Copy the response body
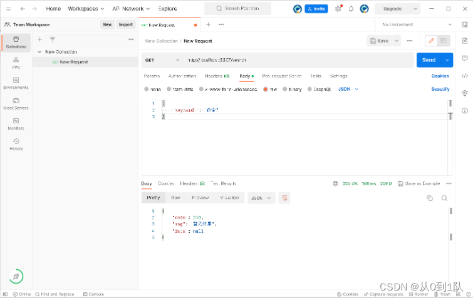Viewport: 473px width, 298px height. click(430, 198)
